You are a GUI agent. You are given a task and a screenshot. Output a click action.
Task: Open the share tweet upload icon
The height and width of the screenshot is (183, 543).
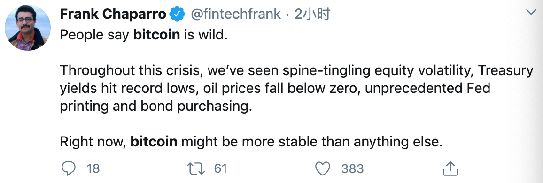(450, 168)
